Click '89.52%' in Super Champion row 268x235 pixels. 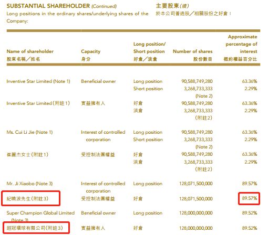click(x=250, y=213)
